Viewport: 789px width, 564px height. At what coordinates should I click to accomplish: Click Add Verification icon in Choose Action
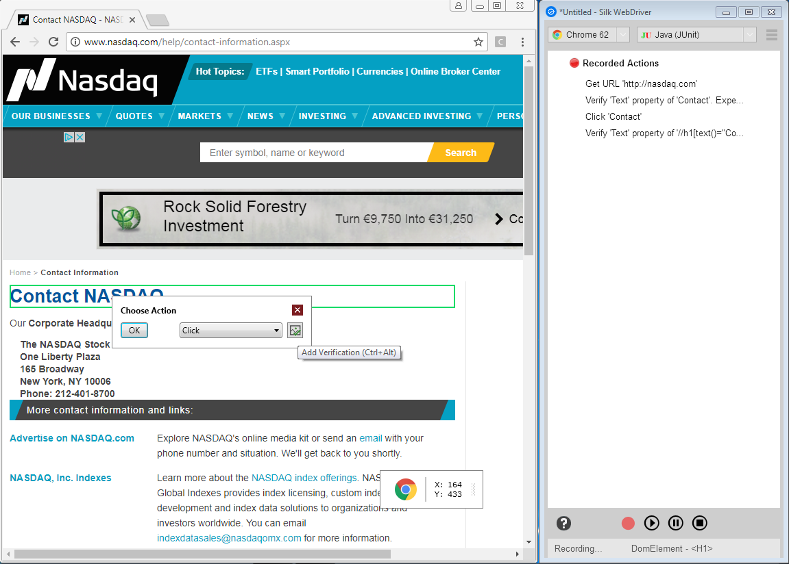[295, 331]
